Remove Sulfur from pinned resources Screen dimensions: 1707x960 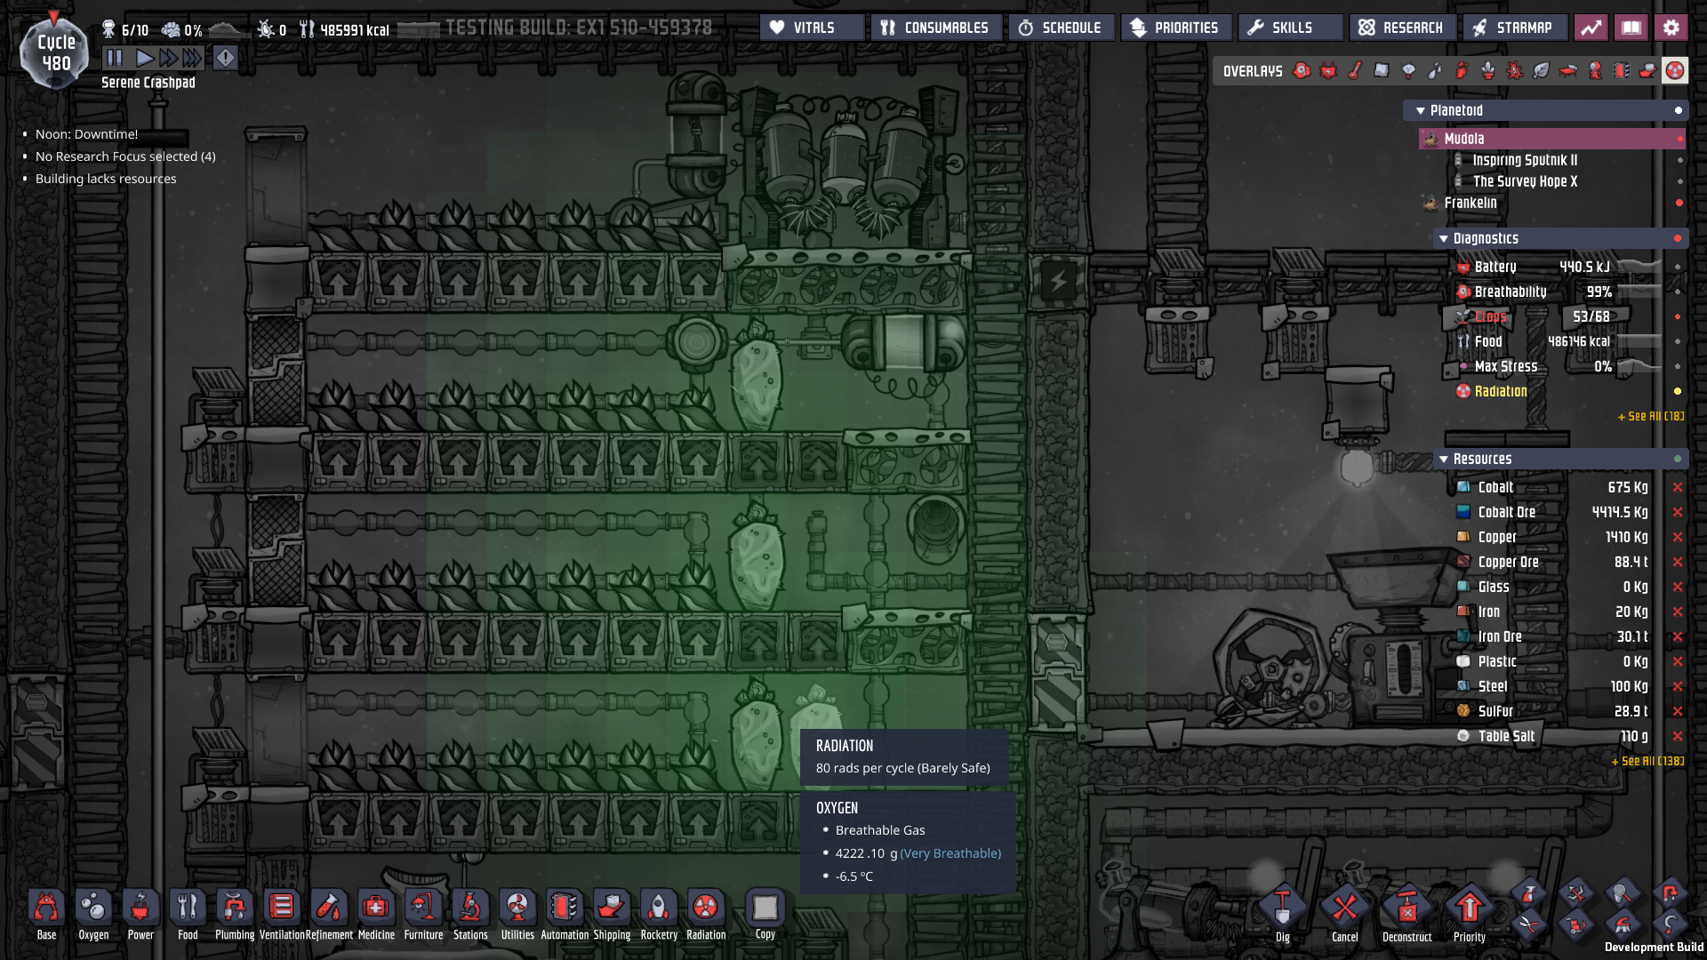tap(1678, 711)
